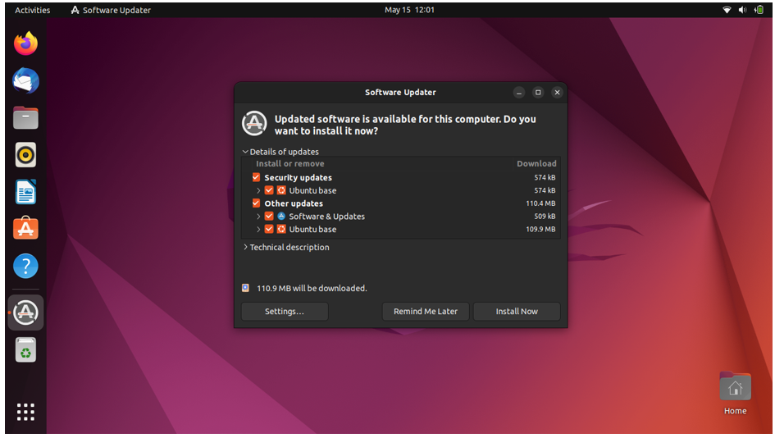Open LibreOffice Writer from the dock
775x438 pixels.
pos(25,192)
